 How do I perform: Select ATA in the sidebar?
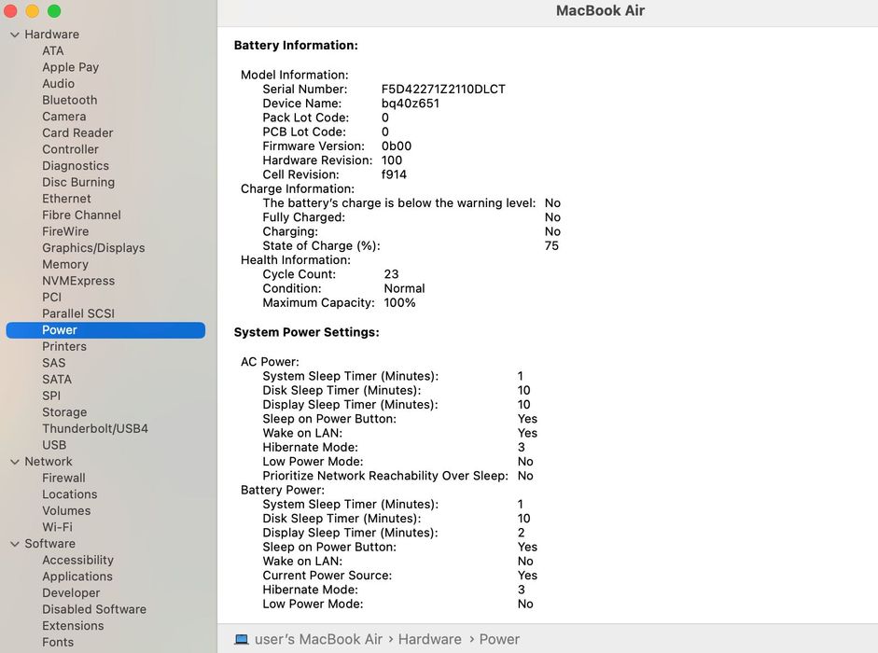pos(52,51)
